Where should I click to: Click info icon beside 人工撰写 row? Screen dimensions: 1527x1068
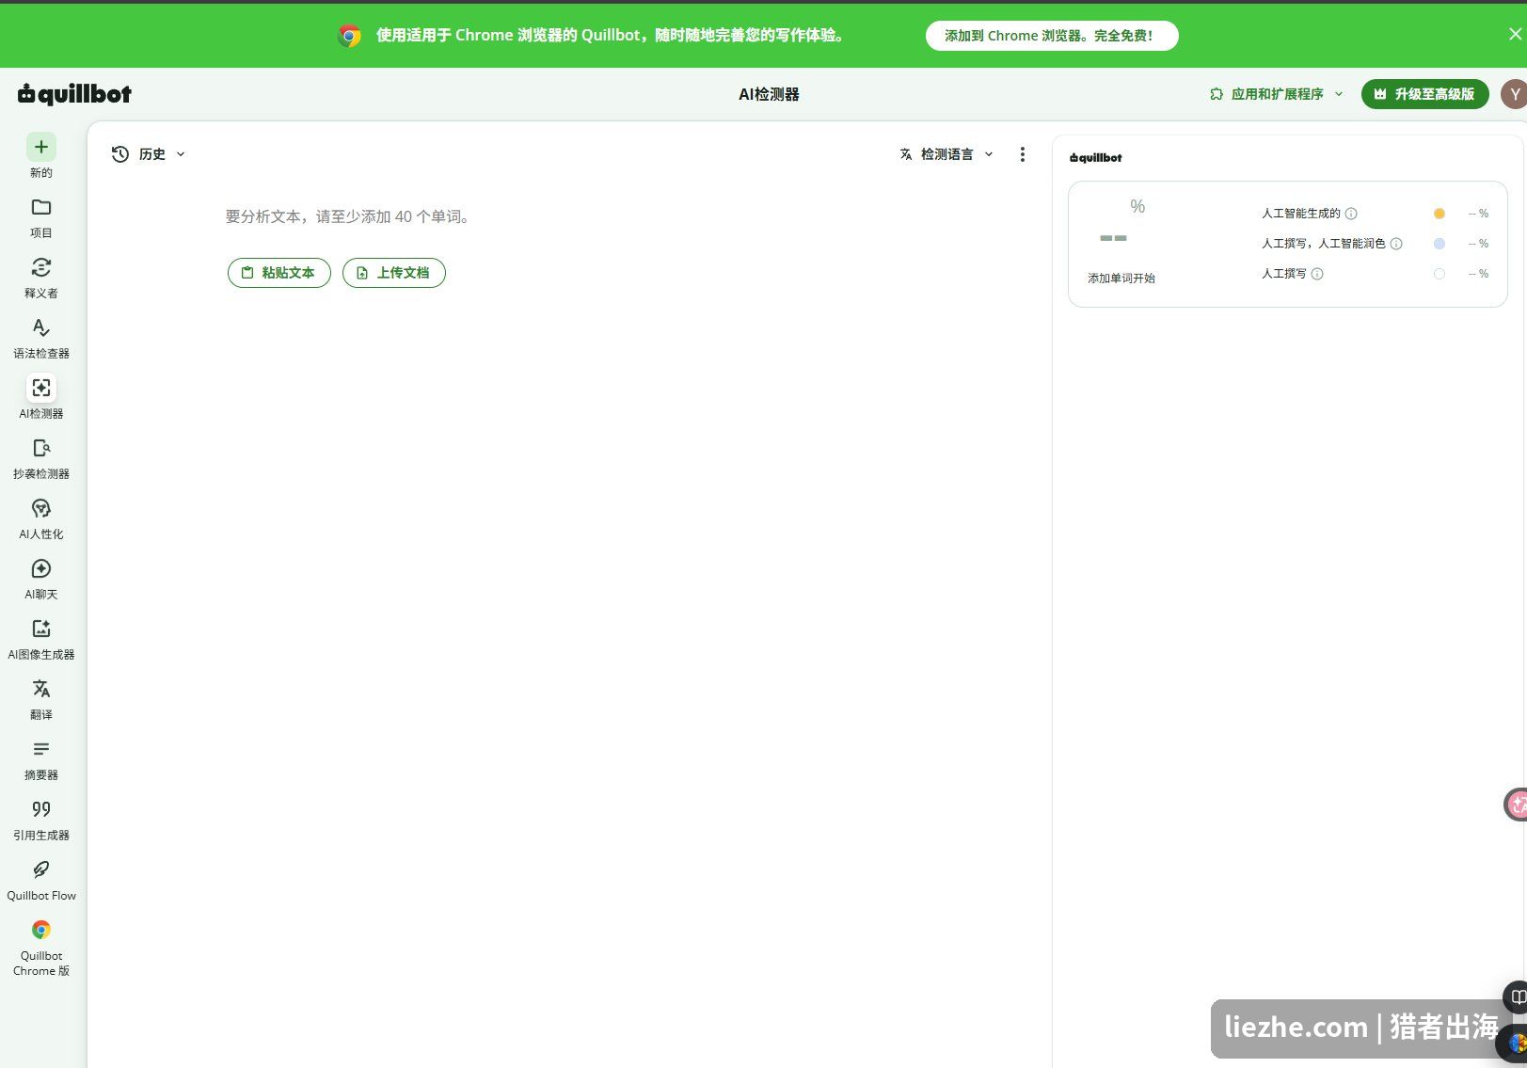pos(1317,274)
